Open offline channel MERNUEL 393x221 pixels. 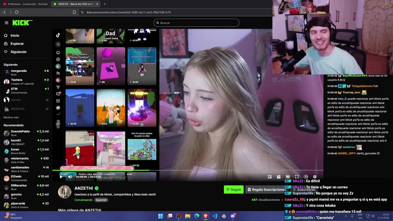pos(26,109)
